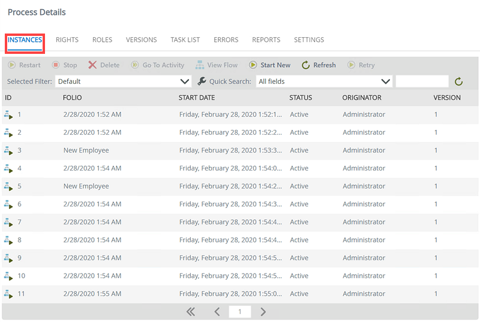Expand the Quick Search fields dropdown
The image size is (480, 322).
(324, 81)
